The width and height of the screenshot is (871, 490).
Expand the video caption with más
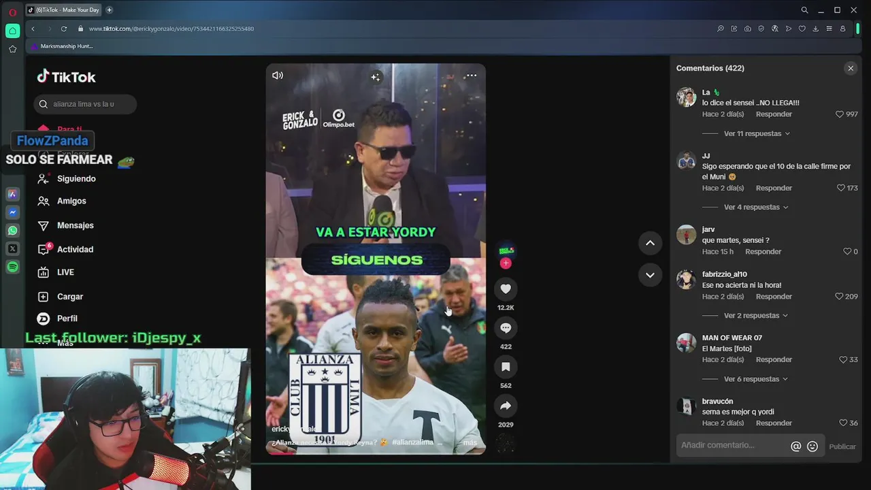[470, 442]
